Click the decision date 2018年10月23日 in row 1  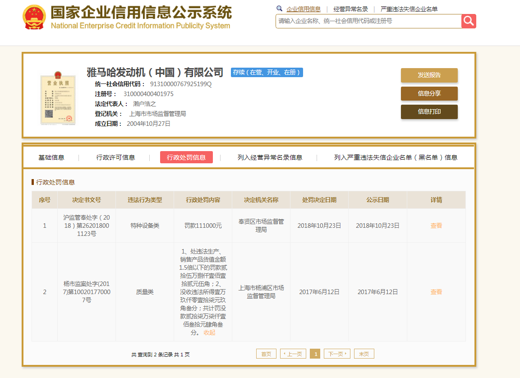(x=319, y=226)
